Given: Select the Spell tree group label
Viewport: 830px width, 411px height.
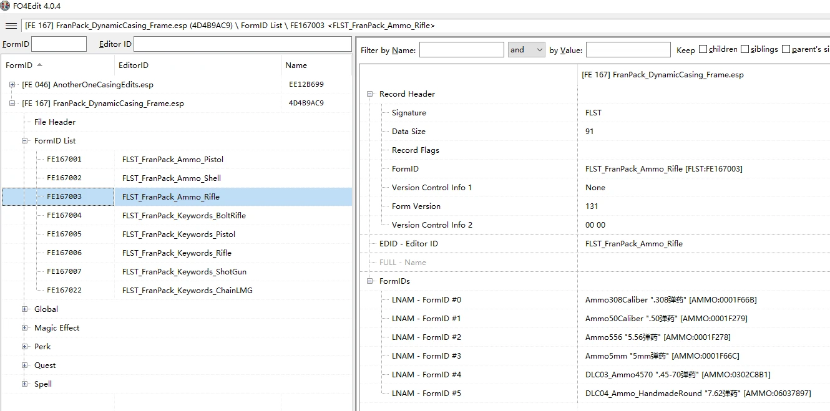Looking at the screenshot, I should 43,384.
